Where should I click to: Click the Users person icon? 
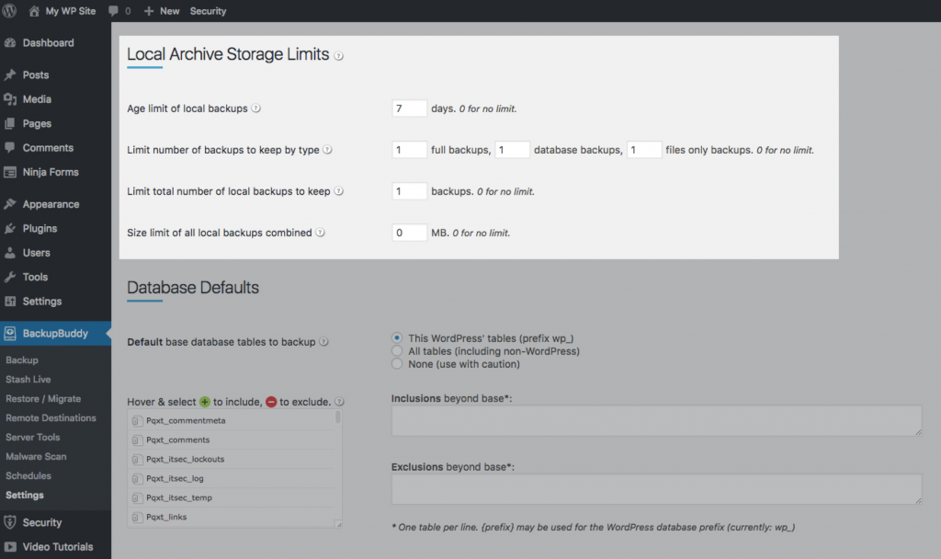pos(9,253)
